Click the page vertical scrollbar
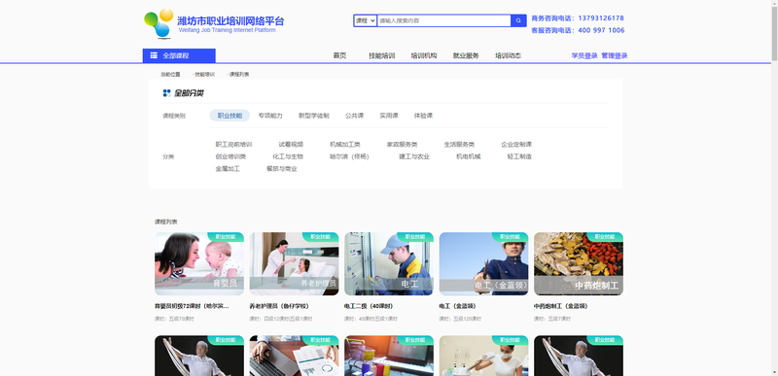The height and width of the screenshot is (376, 778). (774, 188)
